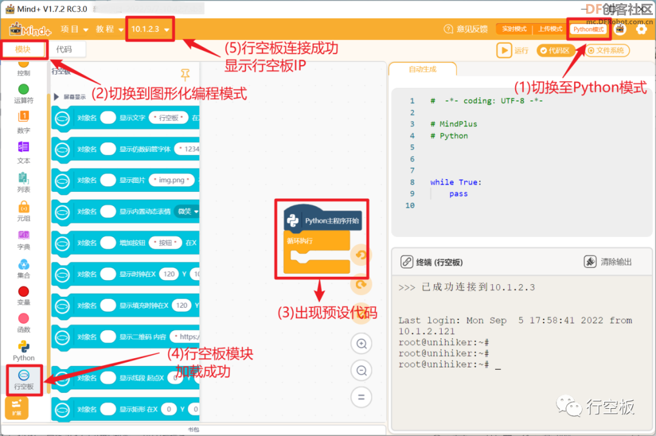Open the 项目 menu
Screen dimensions: 656x436
[x=74, y=29]
